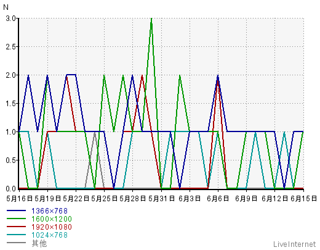Click the 5月16日 x-axis date label
The image size is (320, 250).
[20, 199]
